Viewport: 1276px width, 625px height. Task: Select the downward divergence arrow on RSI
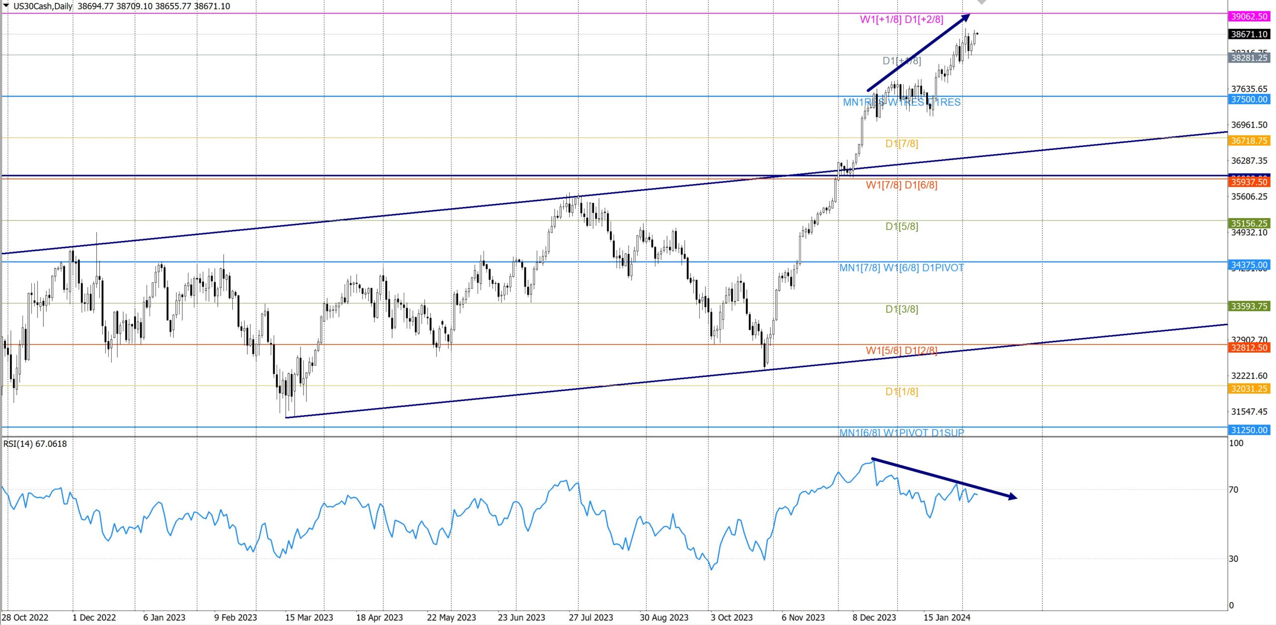944,478
